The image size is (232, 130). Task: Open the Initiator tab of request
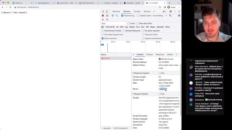point(170,55)
